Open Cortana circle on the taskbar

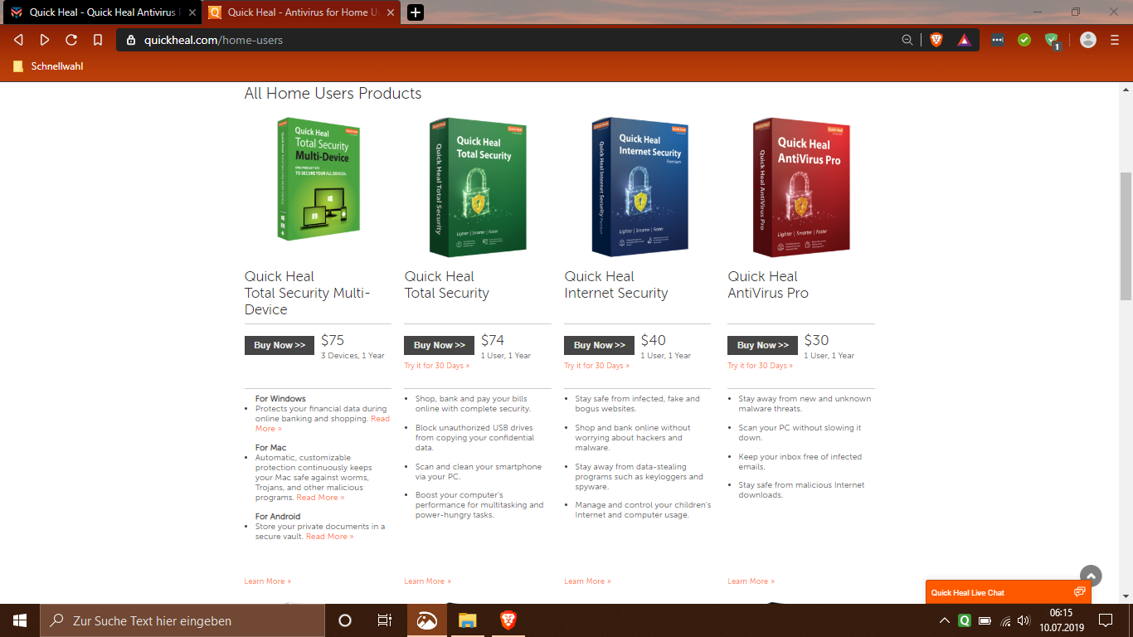pyautogui.click(x=345, y=620)
